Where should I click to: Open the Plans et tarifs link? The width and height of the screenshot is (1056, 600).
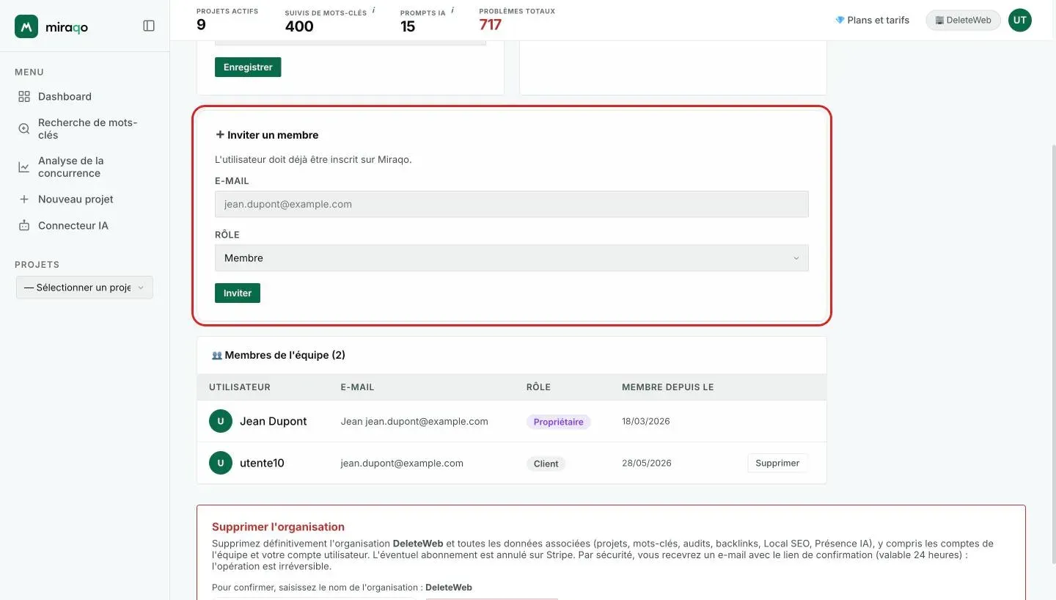click(872, 21)
